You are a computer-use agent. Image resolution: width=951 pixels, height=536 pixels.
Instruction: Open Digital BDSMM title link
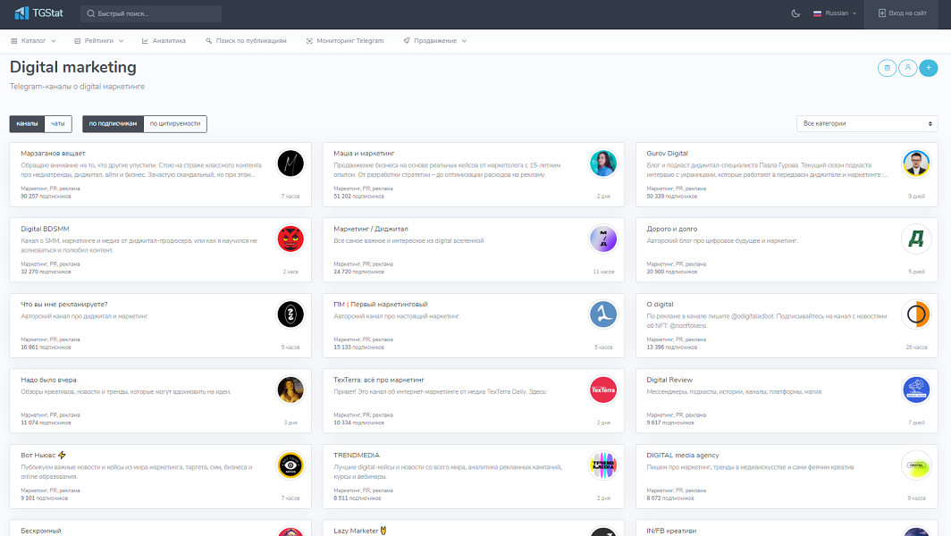coord(45,230)
